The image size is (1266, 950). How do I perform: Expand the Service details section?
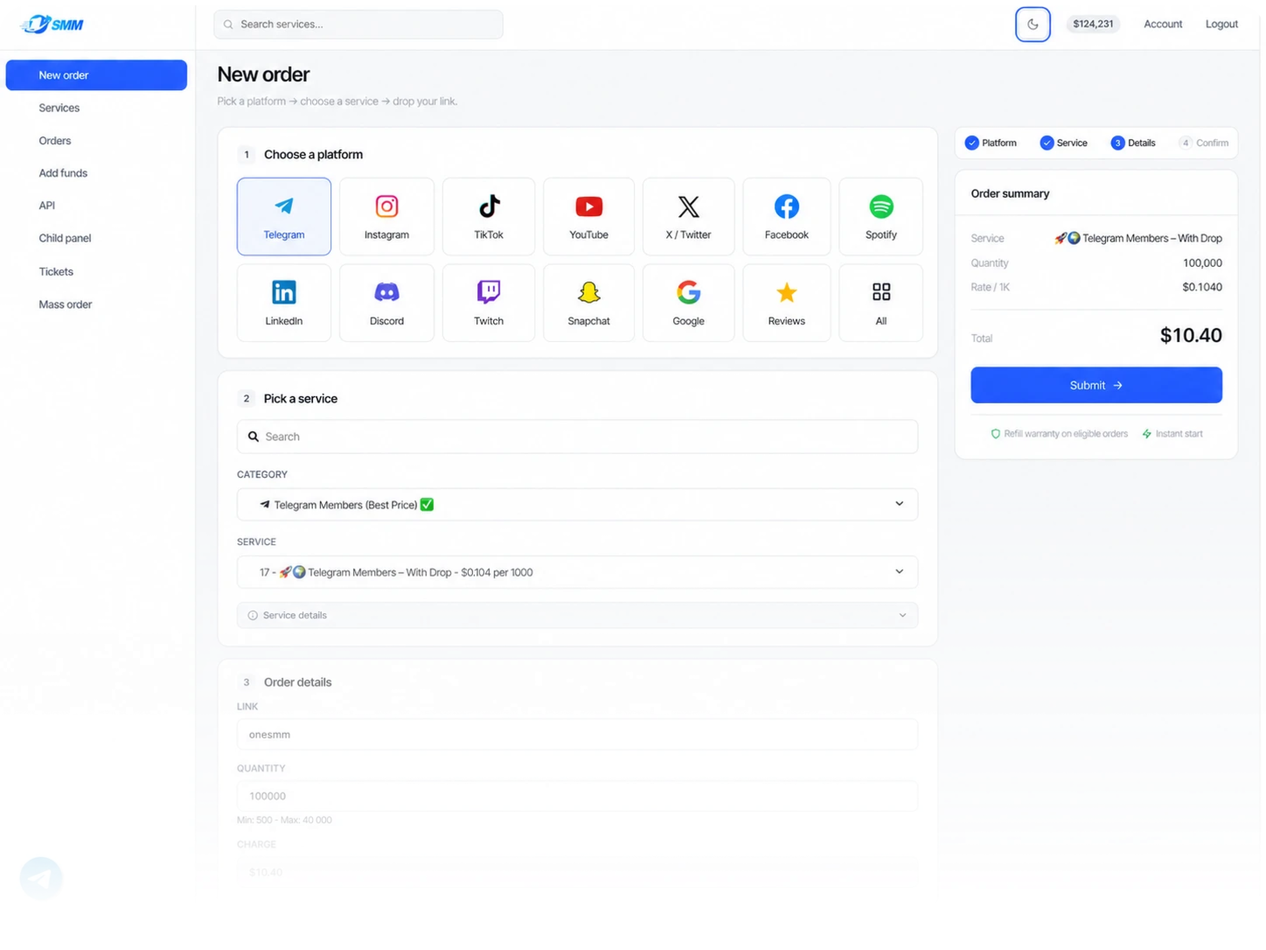point(577,615)
